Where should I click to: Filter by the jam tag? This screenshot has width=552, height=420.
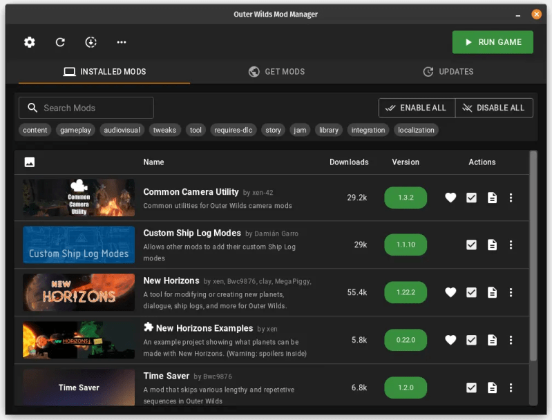[300, 130]
